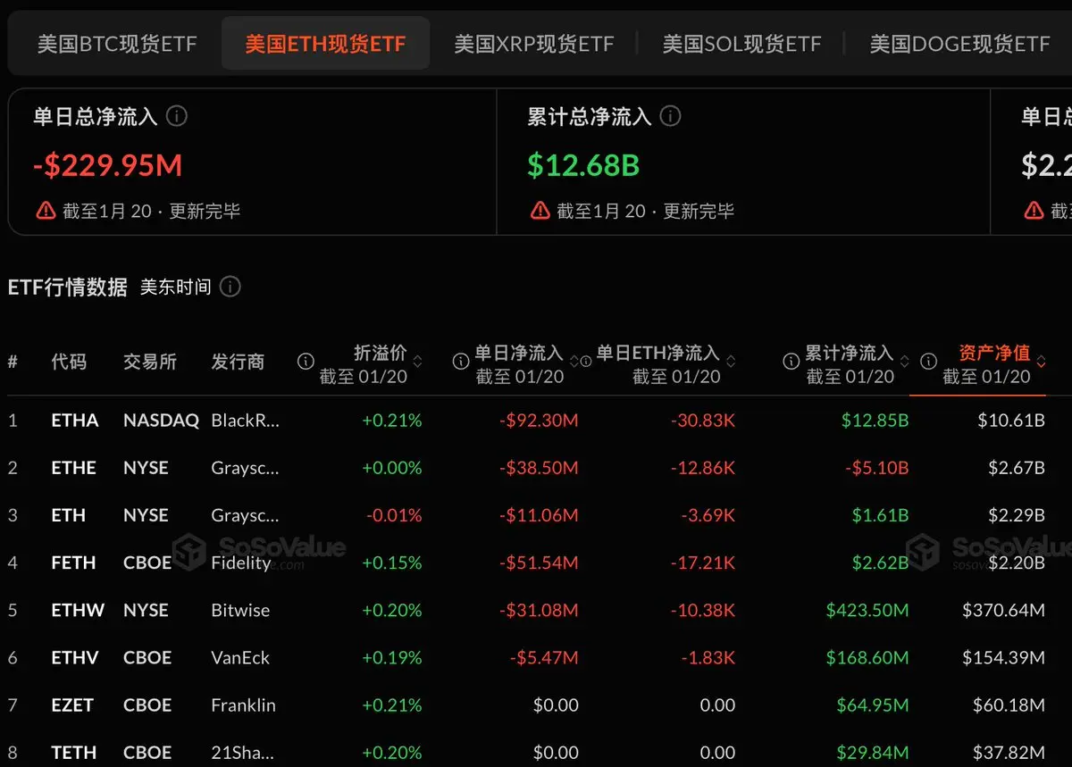The image size is (1072, 767).
Task: Click ETHA daily net flow -$92.30M
Action: point(539,420)
